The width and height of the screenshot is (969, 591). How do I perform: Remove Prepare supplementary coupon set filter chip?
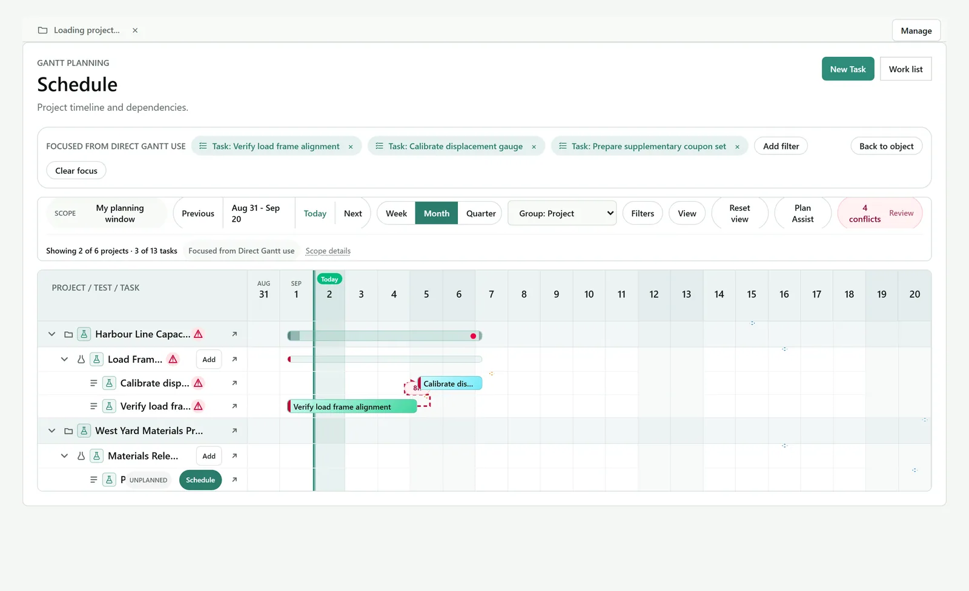pos(737,147)
